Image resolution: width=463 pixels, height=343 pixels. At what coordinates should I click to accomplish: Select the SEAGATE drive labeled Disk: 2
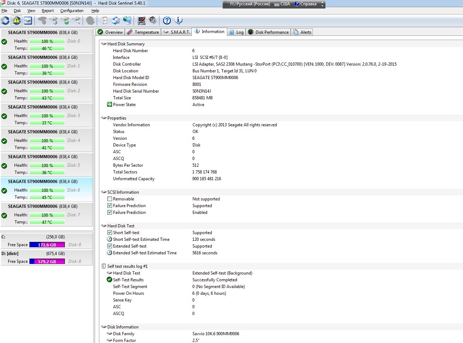coord(47,90)
